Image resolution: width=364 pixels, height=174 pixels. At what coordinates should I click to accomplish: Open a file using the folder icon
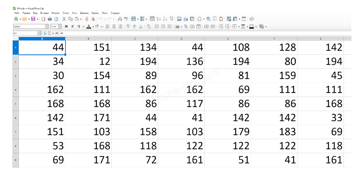coord(25,19)
